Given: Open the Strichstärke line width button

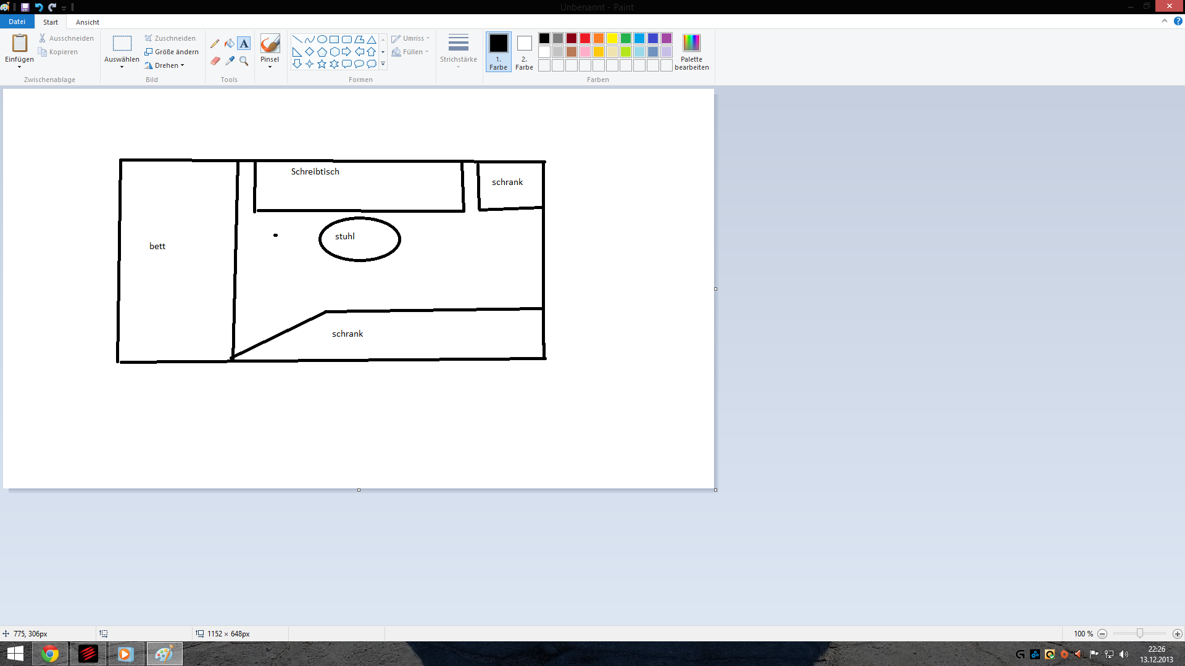Looking at the screenshot, I should 458,49.
